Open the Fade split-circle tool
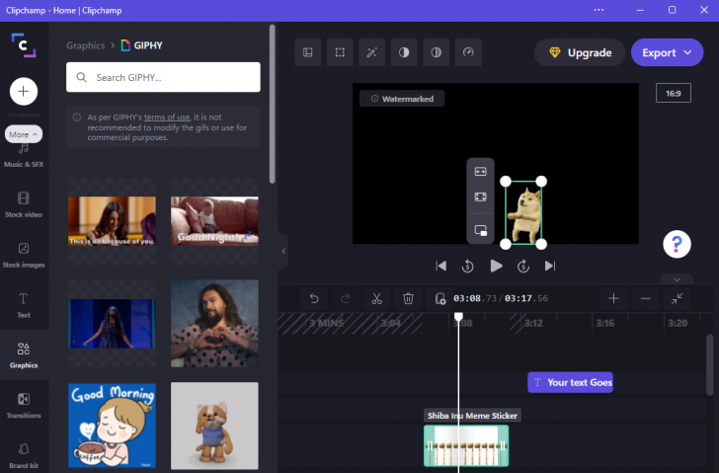 pyautogui.click(x=437, y=52)
